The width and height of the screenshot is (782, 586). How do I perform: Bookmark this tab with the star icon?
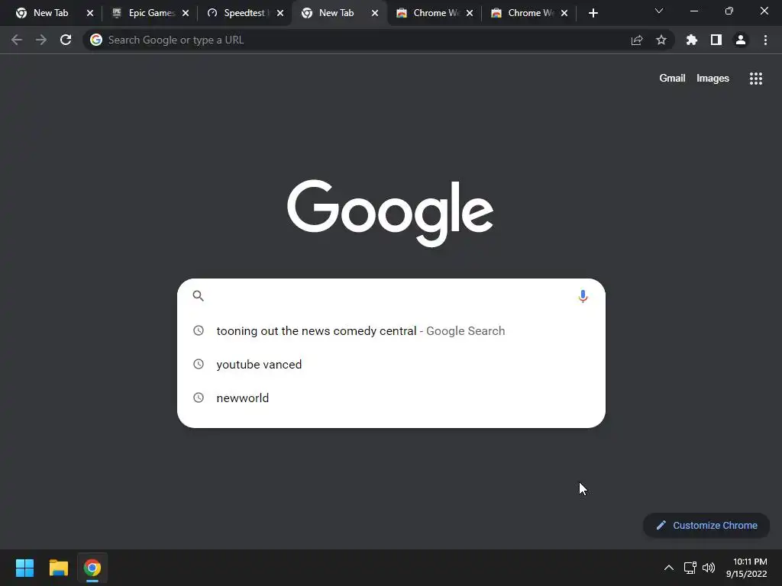[x=661, y=40]
